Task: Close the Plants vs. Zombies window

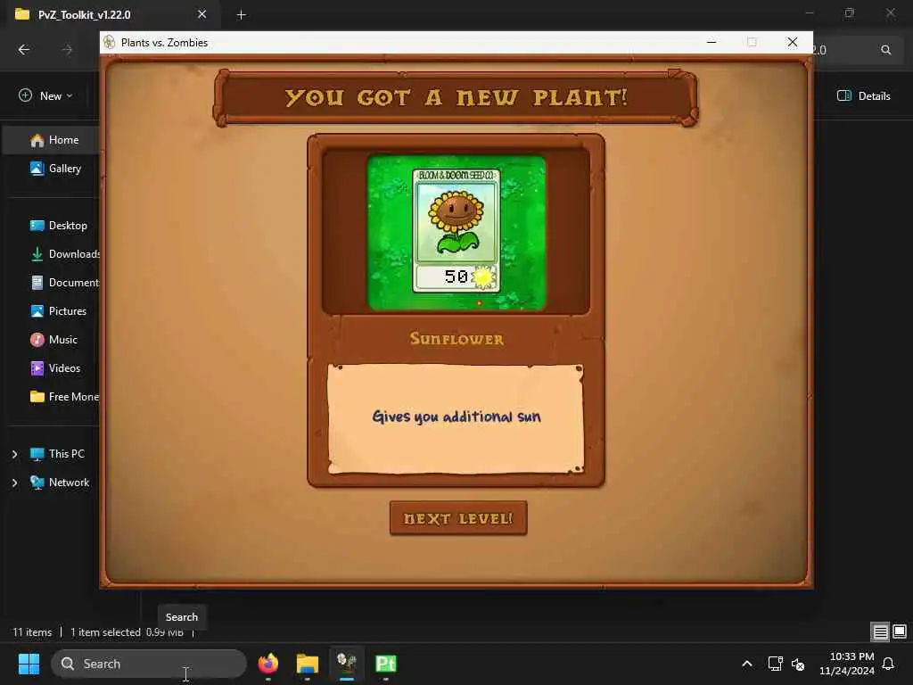Action: [793, 42]
